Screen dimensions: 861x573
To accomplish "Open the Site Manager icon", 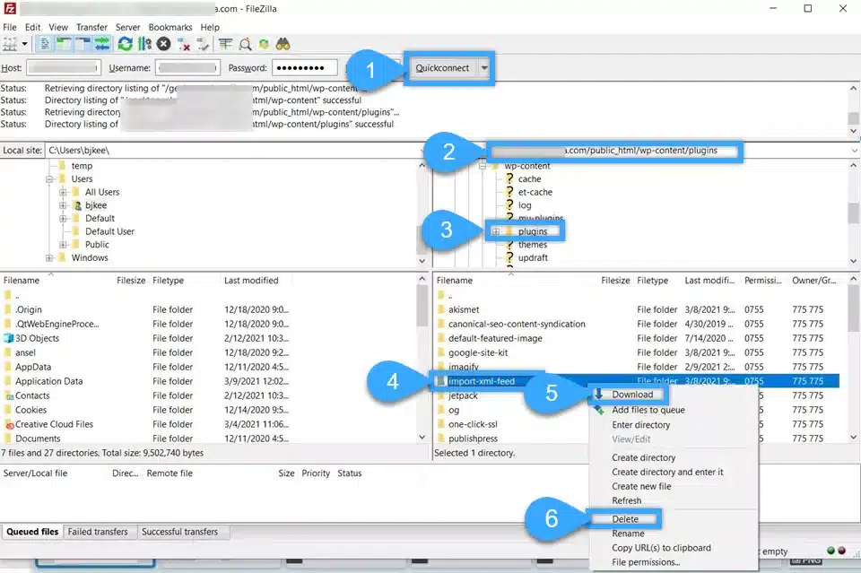I will (10, 44).
